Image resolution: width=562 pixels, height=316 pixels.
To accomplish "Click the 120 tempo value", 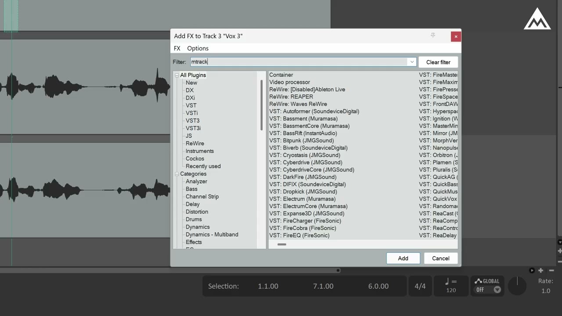I will click(451, 290).
